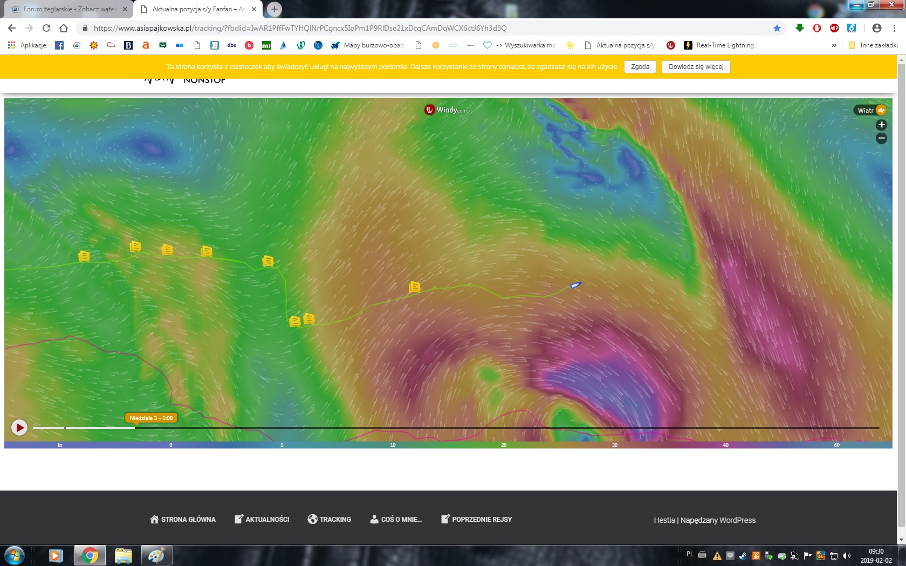This screenshot has width=906, height=566.
Task: Open the isolated note marker nearest the boat
Action: tap(415, 287)
